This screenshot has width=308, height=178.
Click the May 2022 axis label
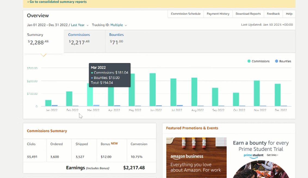[x=135, y=110]
